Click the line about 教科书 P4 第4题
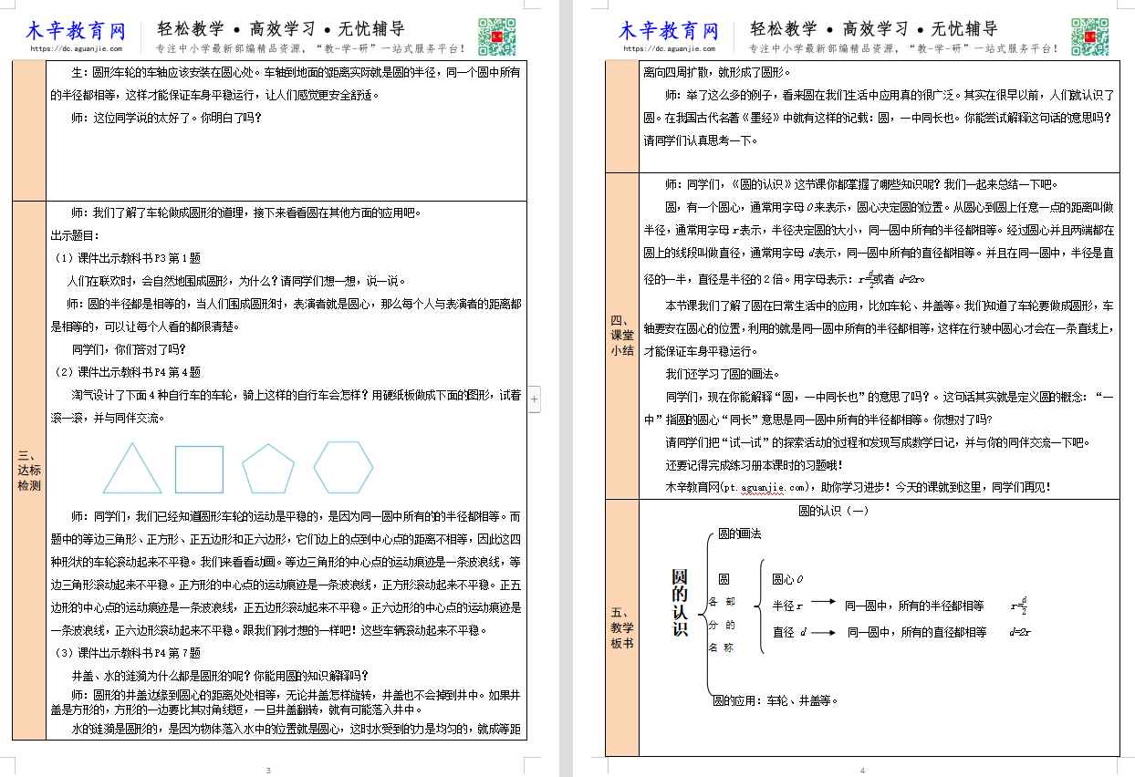The height and width of the screenshot is (777, 1135). click(127, 372)
